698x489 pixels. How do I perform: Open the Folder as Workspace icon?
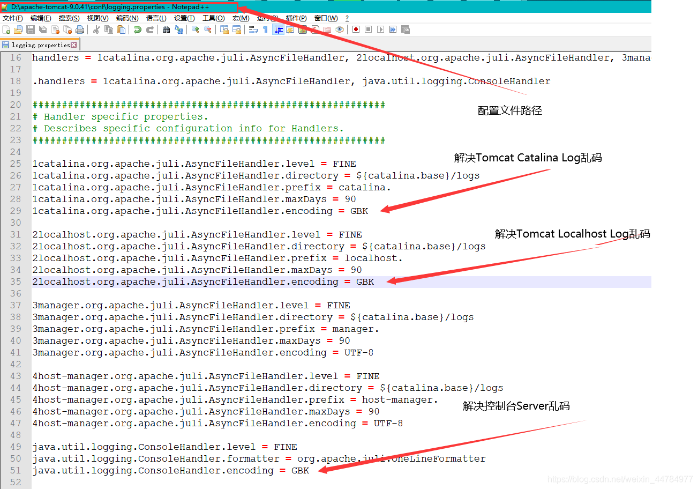[327, 29]
